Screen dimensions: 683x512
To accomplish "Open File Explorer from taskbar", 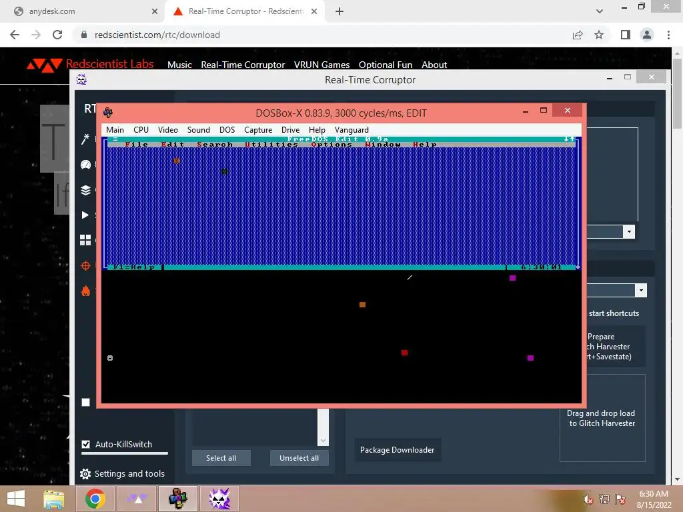I will point(53,499).
